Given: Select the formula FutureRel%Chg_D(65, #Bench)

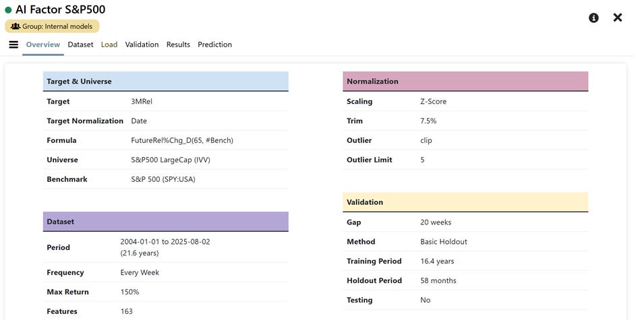Looking at the screenshot, I should [x=182, y=140].
